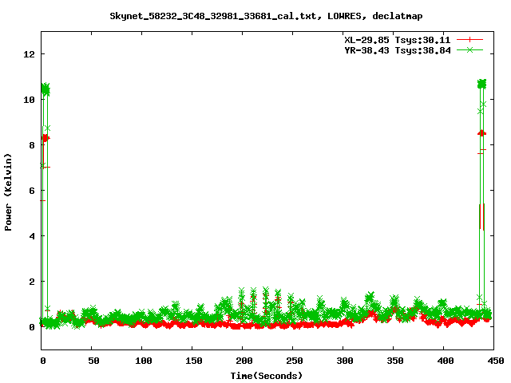This screenshot has height=383, width=511.
Task: Click the y-axis tick label 6
Action: (x=32, y=191)
